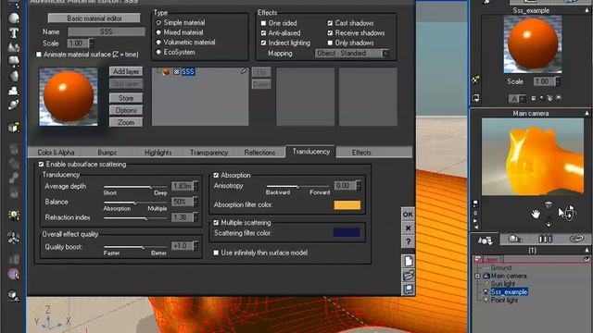
Task: Select the Mixed material type
Action: click(158, 32)
